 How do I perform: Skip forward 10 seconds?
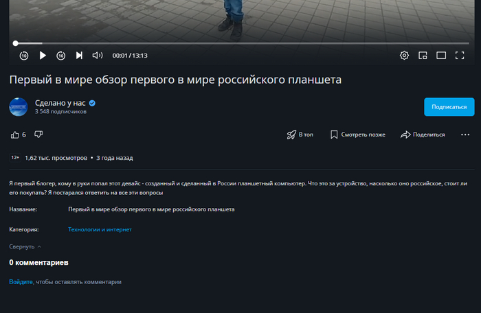pyautogui.click(x=60, y=56)
